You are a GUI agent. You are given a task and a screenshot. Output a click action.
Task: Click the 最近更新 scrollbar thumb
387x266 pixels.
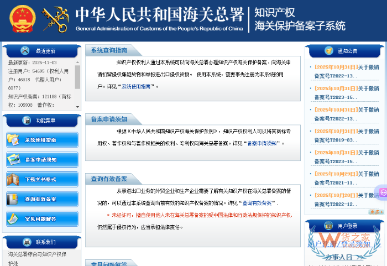(77, 77)
